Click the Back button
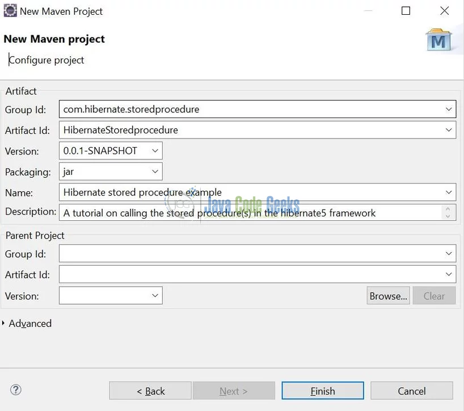Image resolution: width=464 pixels, height=411 pixels. [150, 391]
